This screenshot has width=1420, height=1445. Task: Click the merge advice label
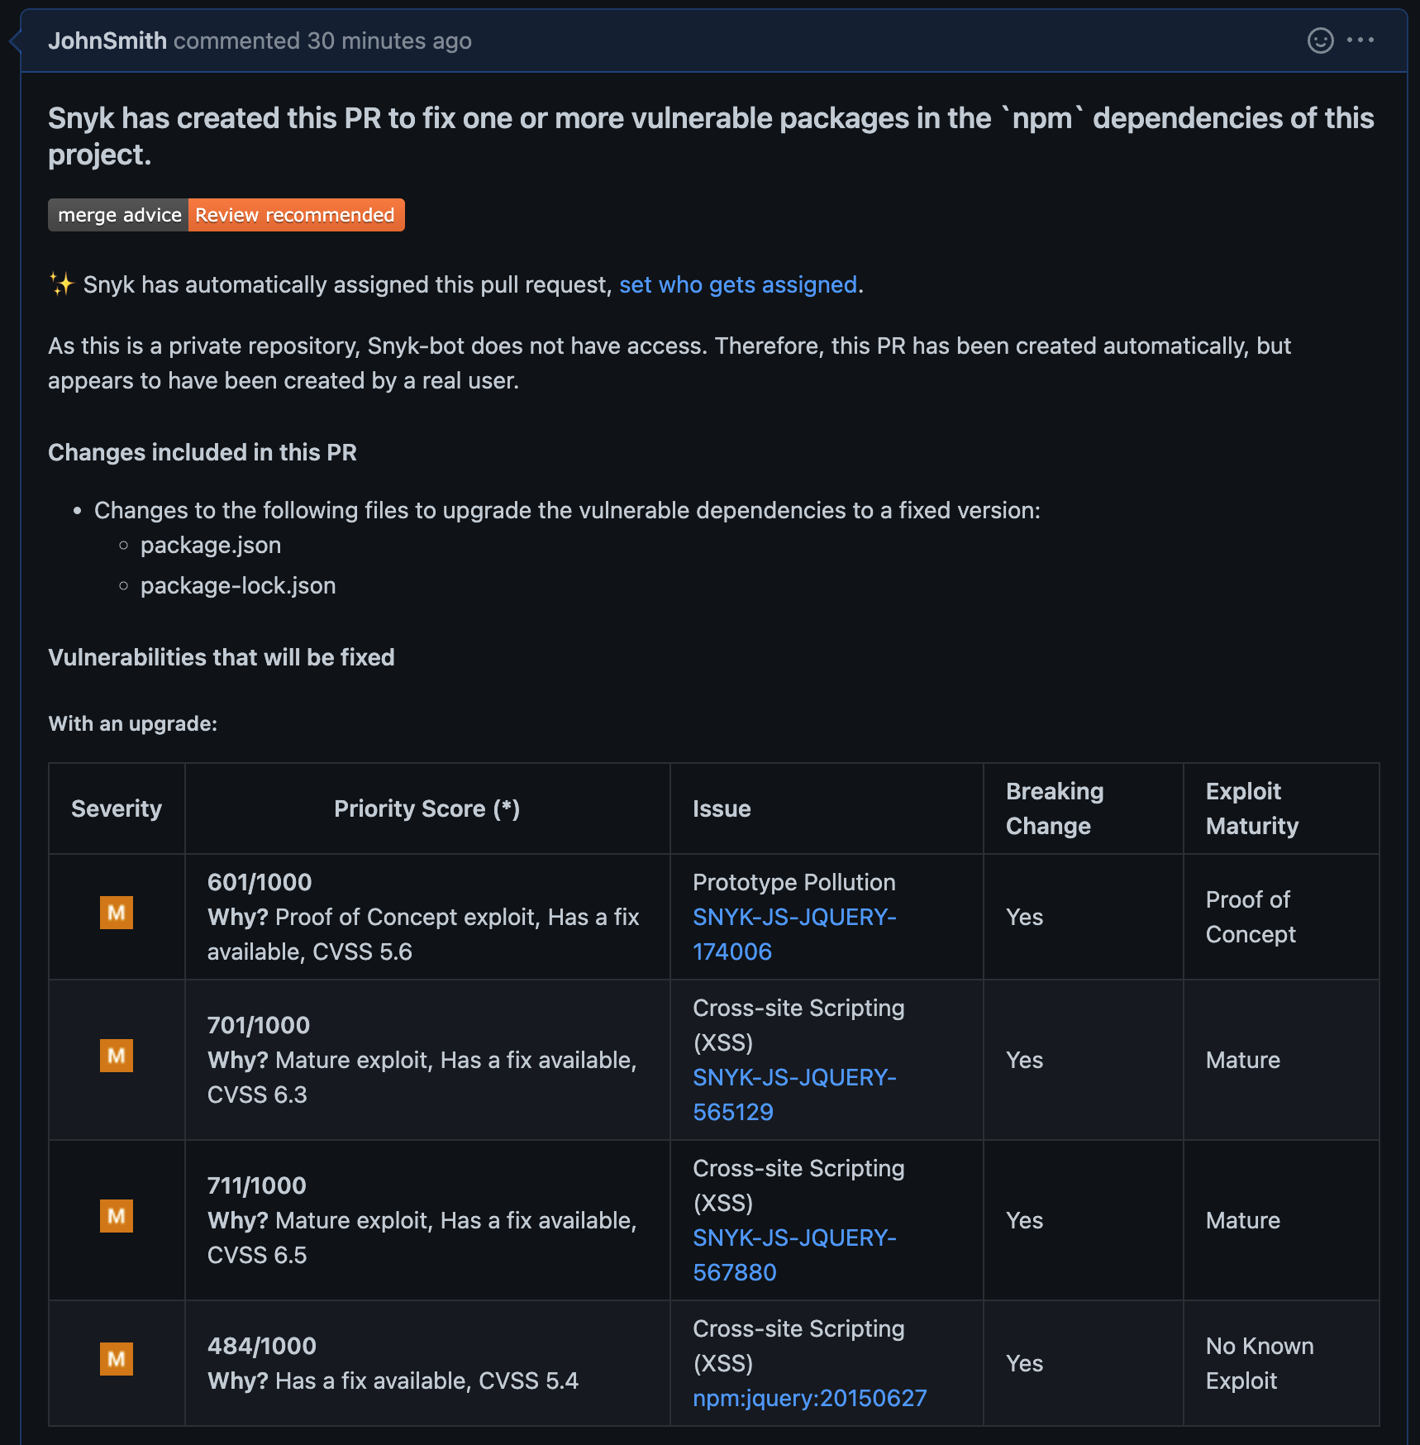[118, 215]
